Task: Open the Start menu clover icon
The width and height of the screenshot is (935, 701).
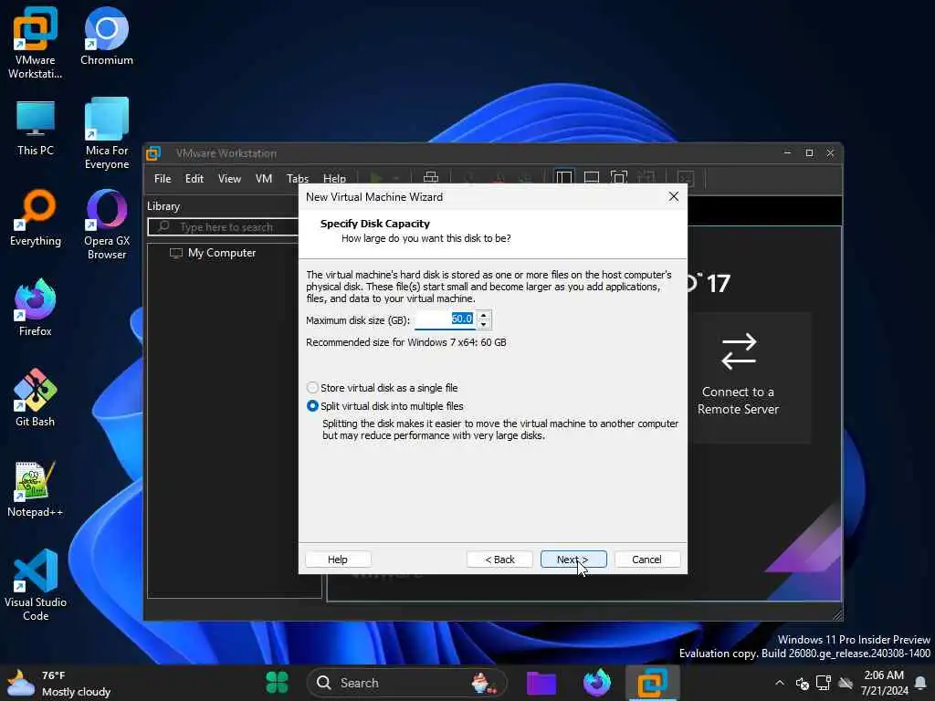Action: coord(277,683)
